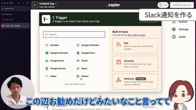This screenshot has height=110, width=196.
Task: Open the 20+ built-in tools link
Action: coord(136,35)
